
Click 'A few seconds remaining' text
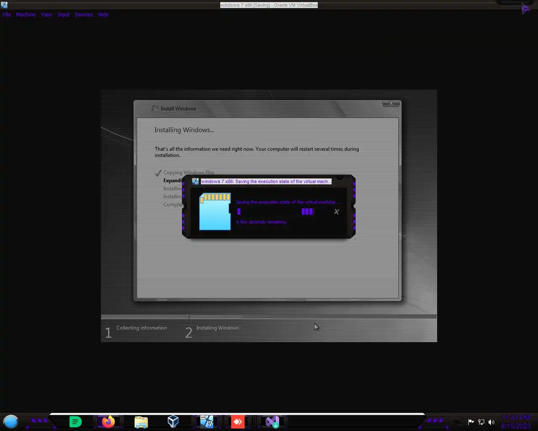tap(261, 222)
